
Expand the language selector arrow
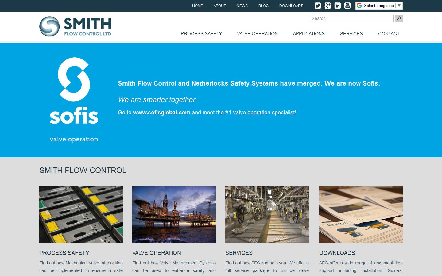coord(399,6)
